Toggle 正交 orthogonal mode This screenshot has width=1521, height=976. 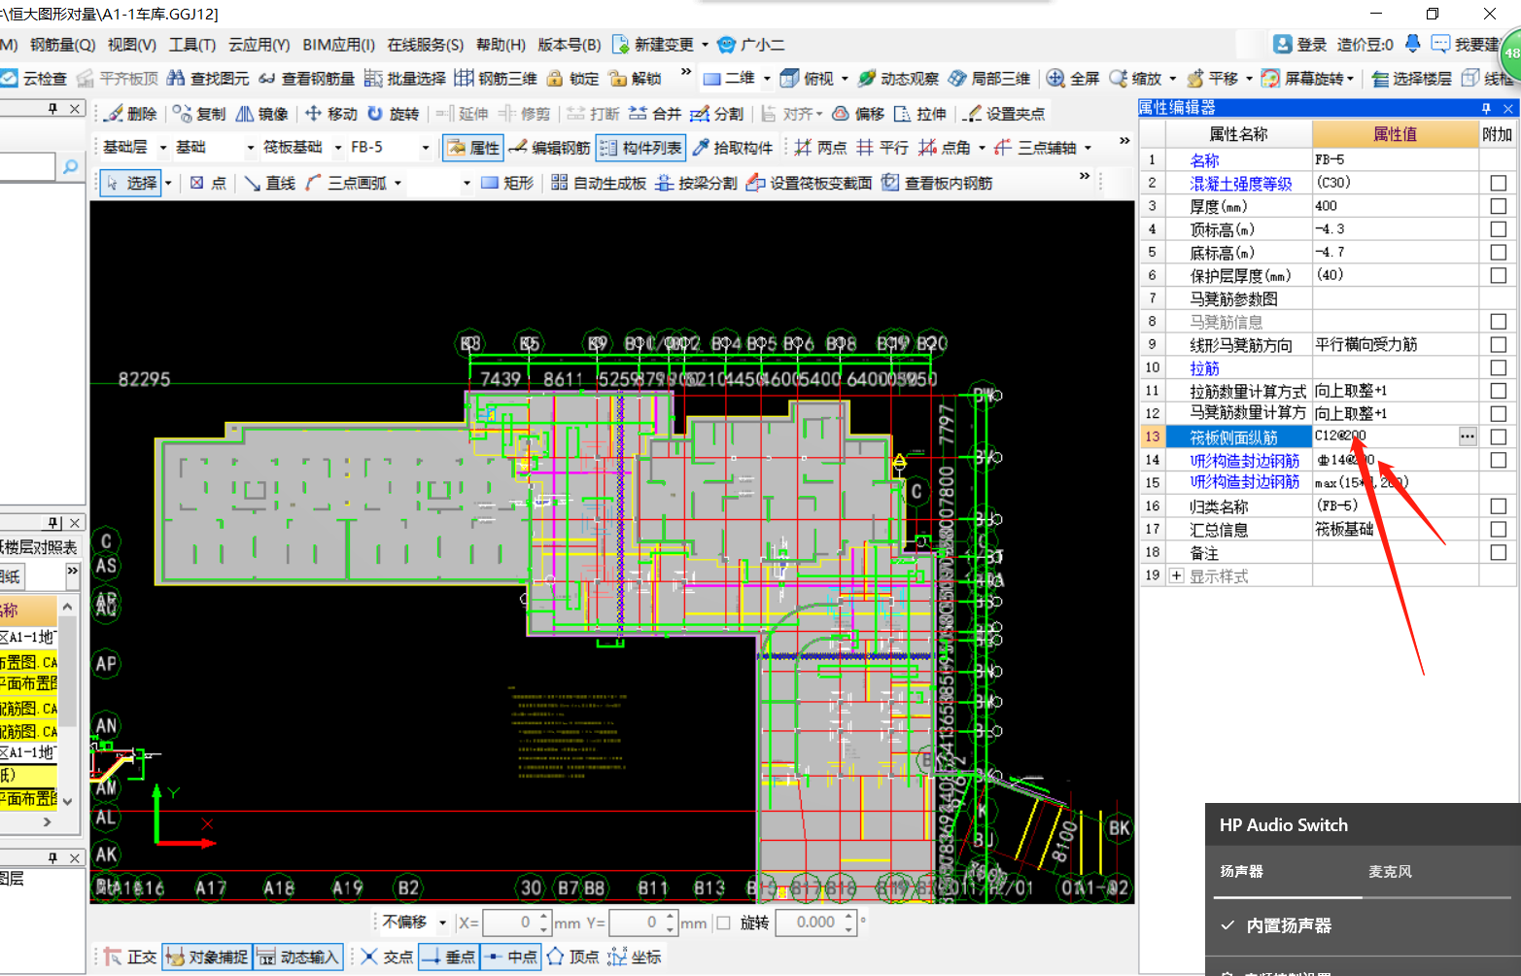coord(130,957)
